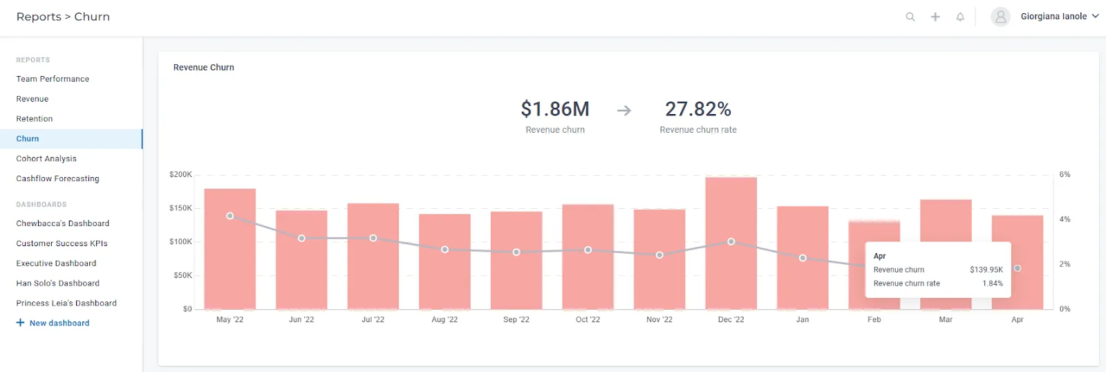Click the Jun '22 churn rate line point
The width and height of the screenshot is (1106, 372).
tap(301, 238)
